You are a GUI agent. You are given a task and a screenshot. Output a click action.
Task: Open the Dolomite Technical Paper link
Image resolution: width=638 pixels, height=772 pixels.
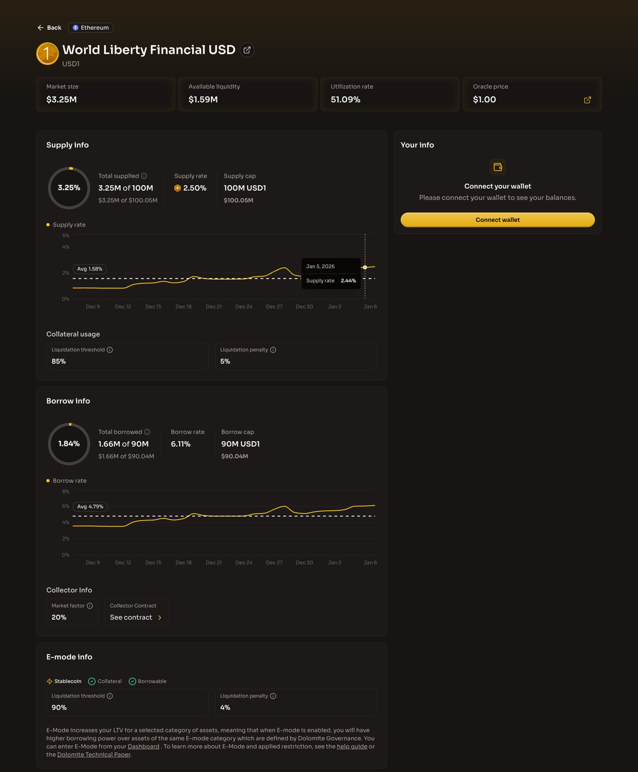pos(94,755)
